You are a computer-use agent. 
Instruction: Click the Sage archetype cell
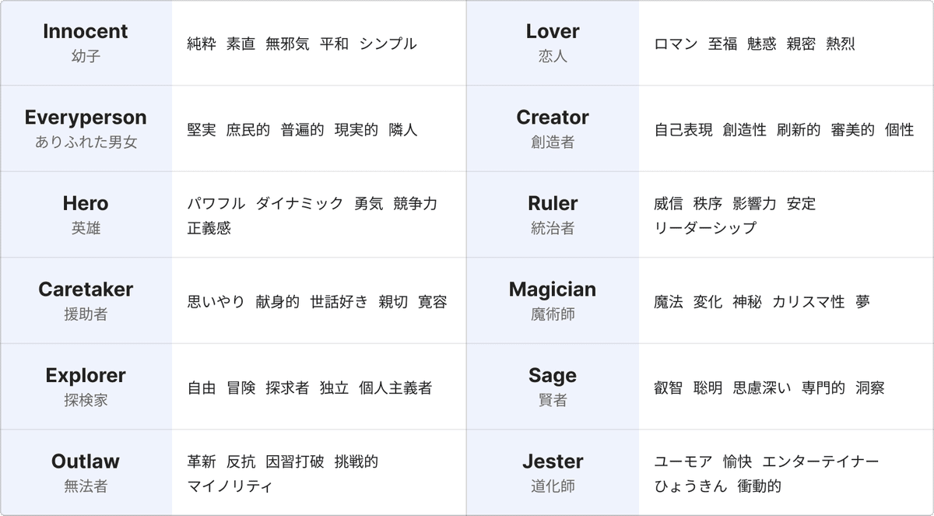point(553,387)
